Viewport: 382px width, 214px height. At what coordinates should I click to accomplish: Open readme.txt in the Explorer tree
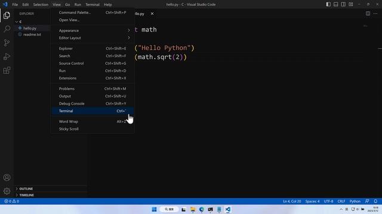(x=32, y=34)
